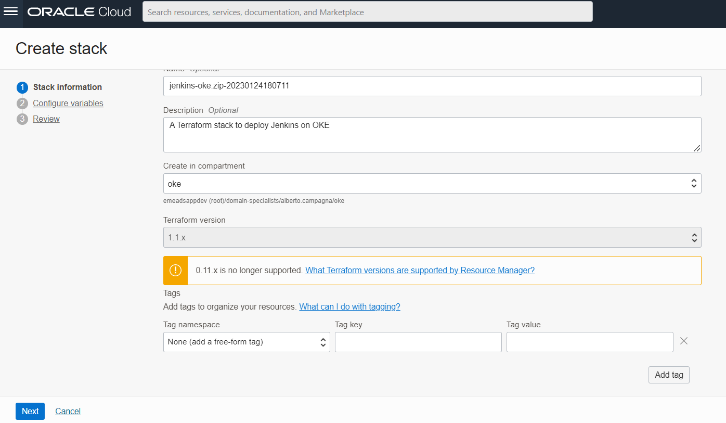The image size is (726, 423).
Task: Click the '0.11.x is no longer supported' text
Action: click(x=249, y=270)
